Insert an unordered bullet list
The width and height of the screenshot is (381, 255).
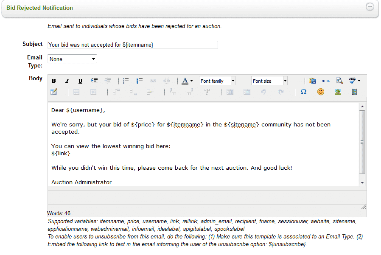coord(126,81)
